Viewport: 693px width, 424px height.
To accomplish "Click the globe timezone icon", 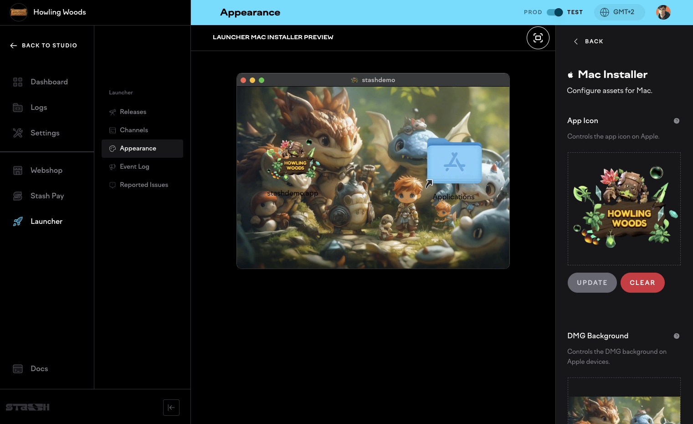I will [605, 12].
